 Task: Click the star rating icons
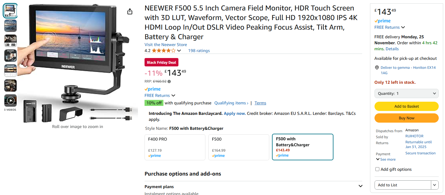point(163,51)
